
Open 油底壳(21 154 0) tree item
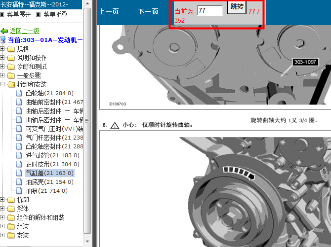coord(49,182)
